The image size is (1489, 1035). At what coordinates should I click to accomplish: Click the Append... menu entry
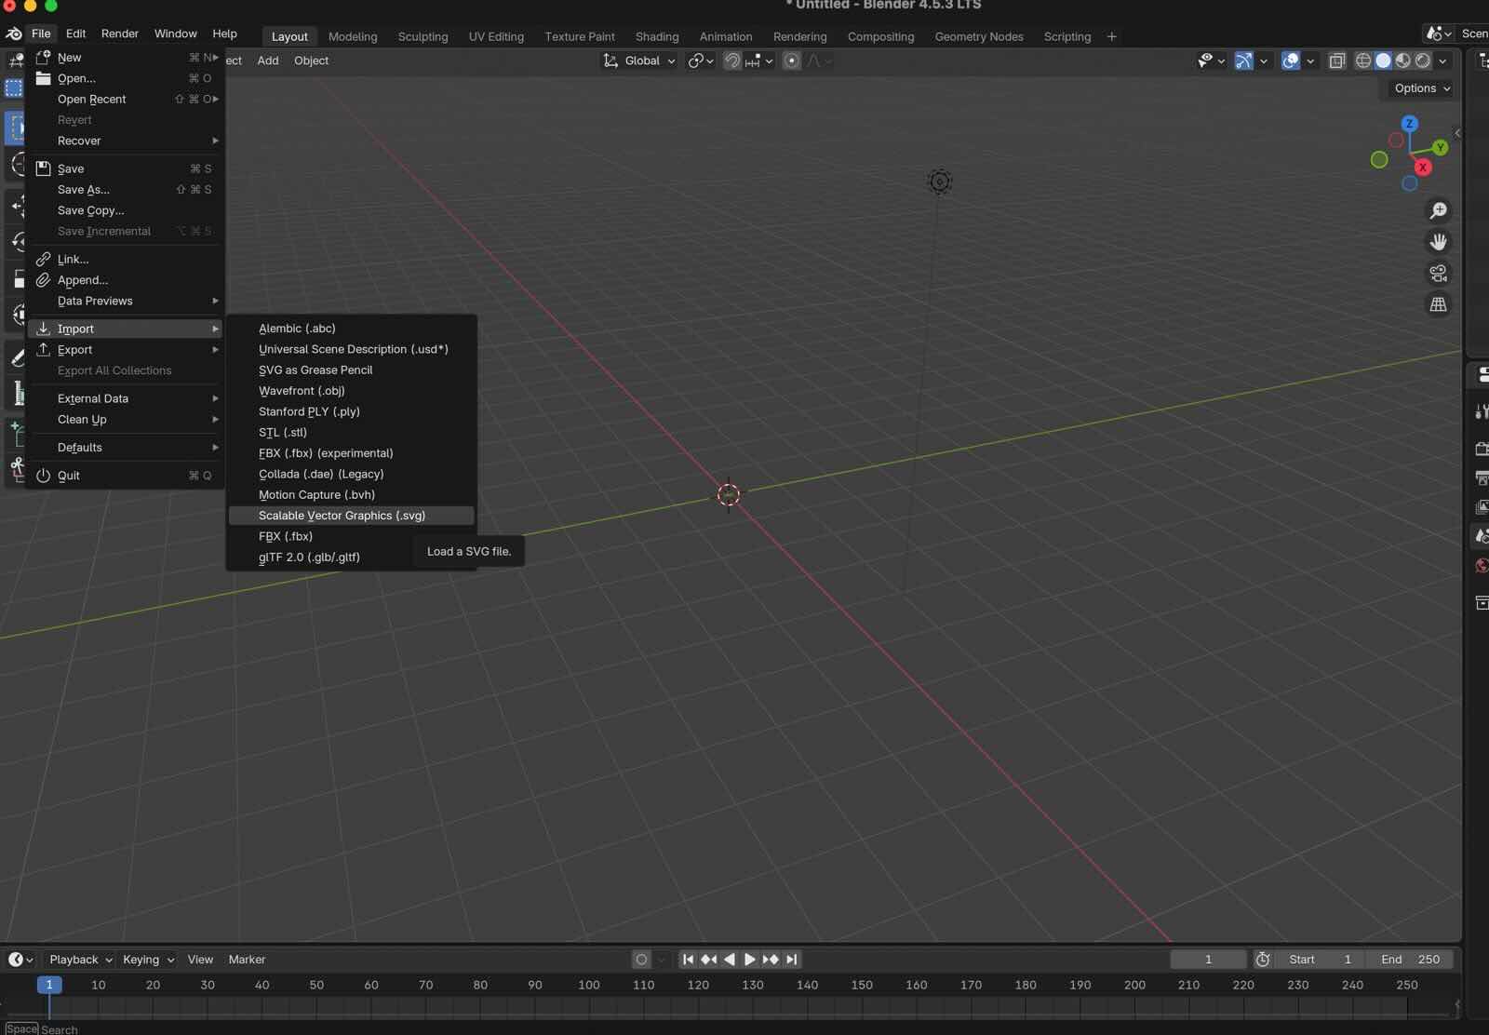click(x=83, y=280)
